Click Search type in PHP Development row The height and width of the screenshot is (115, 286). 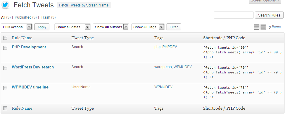click(x=77, y=47)
